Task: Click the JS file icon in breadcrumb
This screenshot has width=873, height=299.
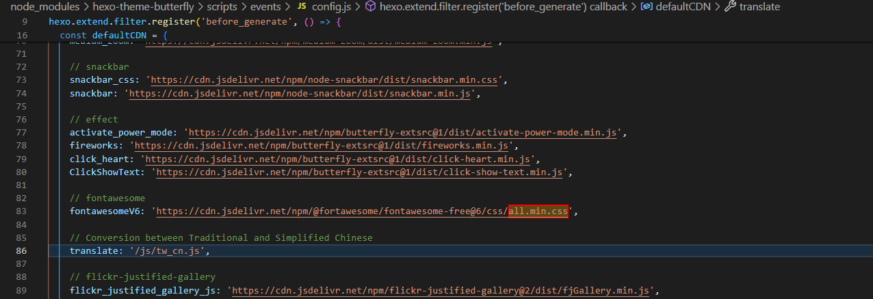Action: (301, 7)
